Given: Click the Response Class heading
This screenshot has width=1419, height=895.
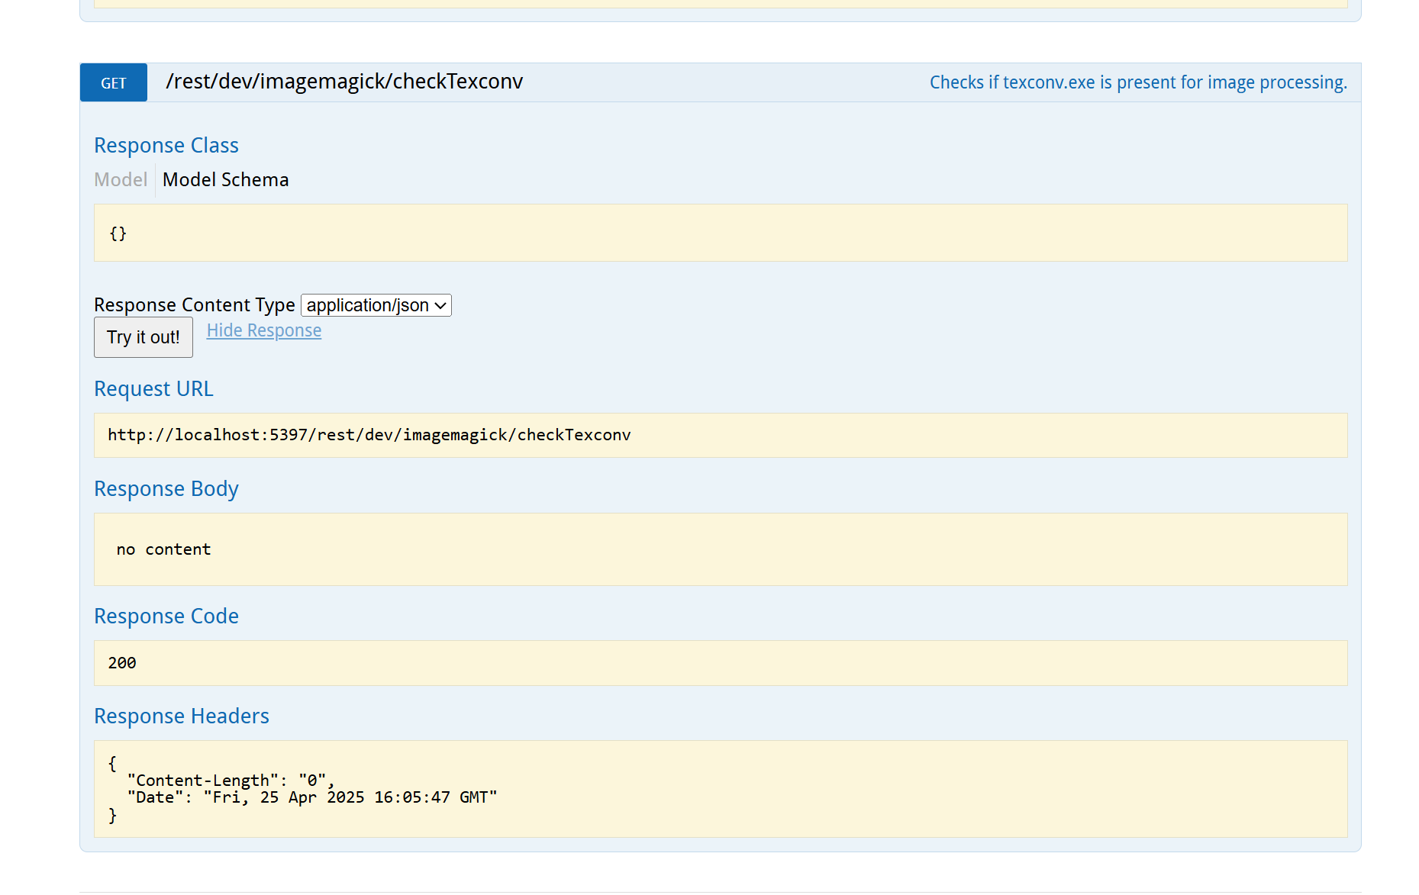Looking at the screenshot, I should 166,145.
